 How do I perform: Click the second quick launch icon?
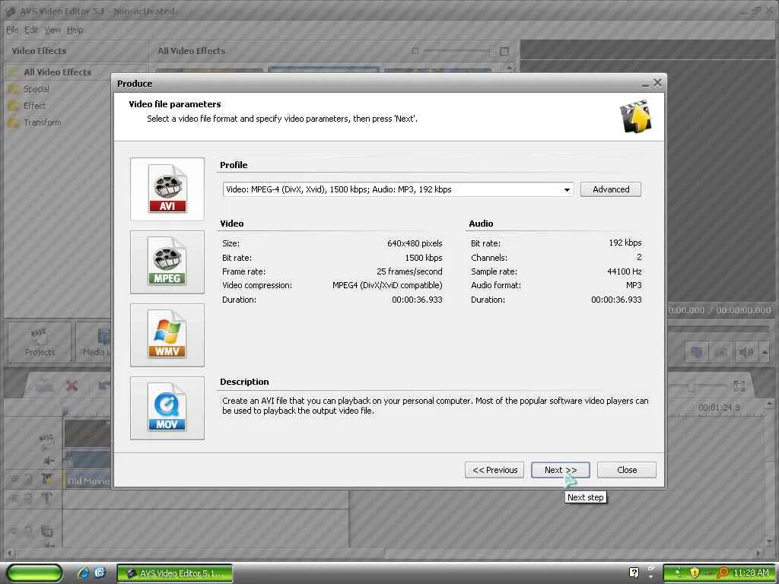coord(100,573)
